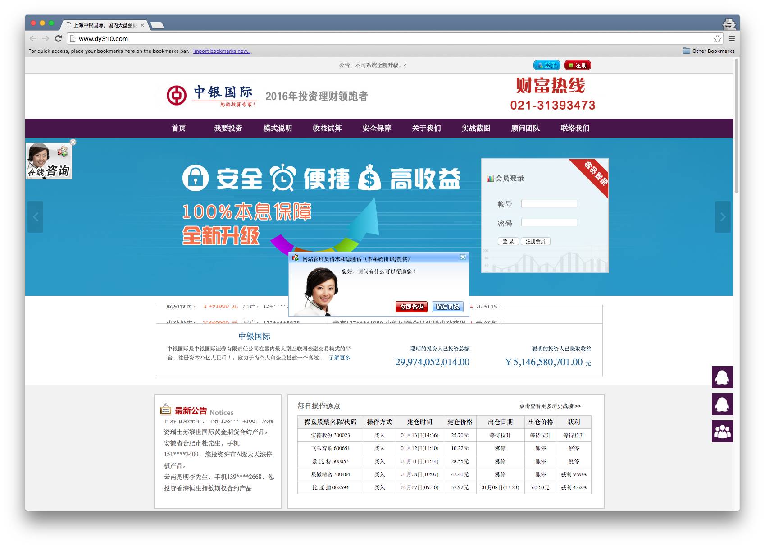
Task: Close the TQ chat request popup
Action: click(x=463, y=257)
